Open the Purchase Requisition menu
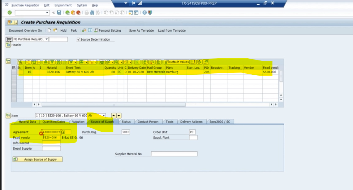353x190 pixels. coord(25,5)
